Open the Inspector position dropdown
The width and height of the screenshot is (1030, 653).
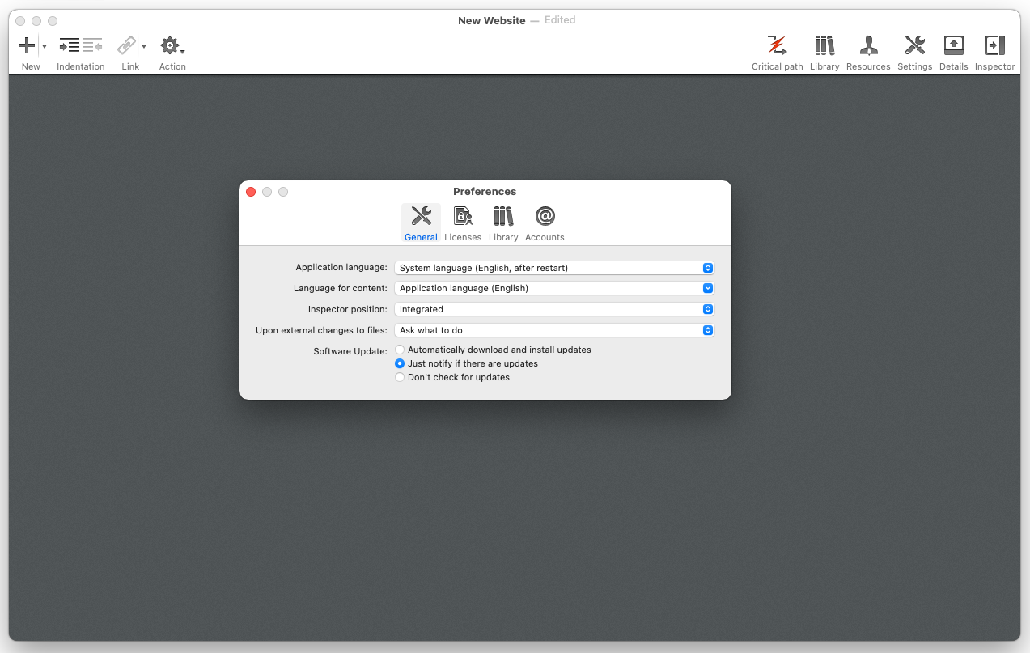point(553,309)
